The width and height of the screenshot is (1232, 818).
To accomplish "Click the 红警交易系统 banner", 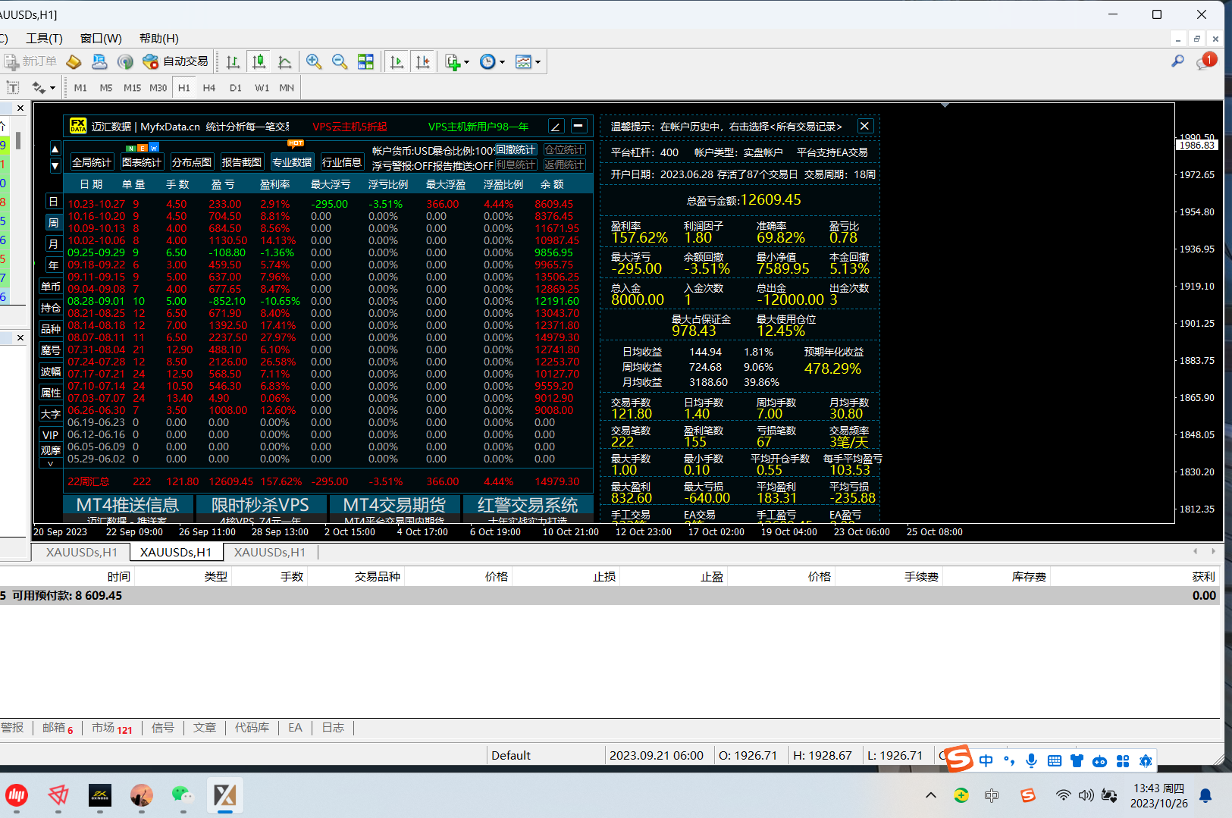I will click(528, 505).
